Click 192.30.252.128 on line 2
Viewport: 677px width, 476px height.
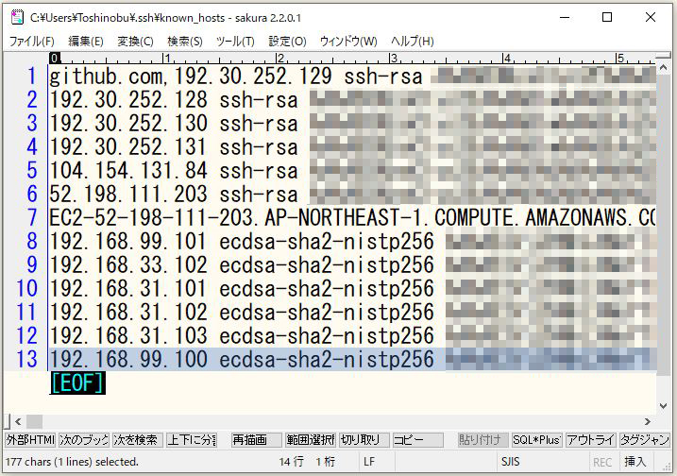point(128,100)
